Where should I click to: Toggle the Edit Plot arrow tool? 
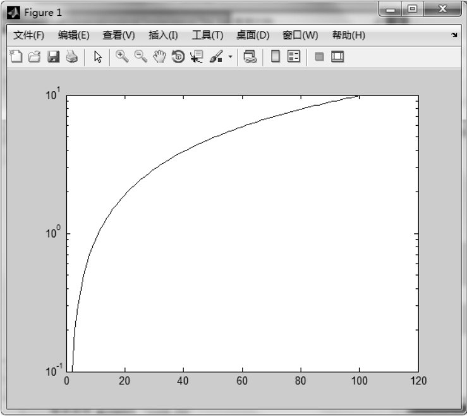coord(97,58)
